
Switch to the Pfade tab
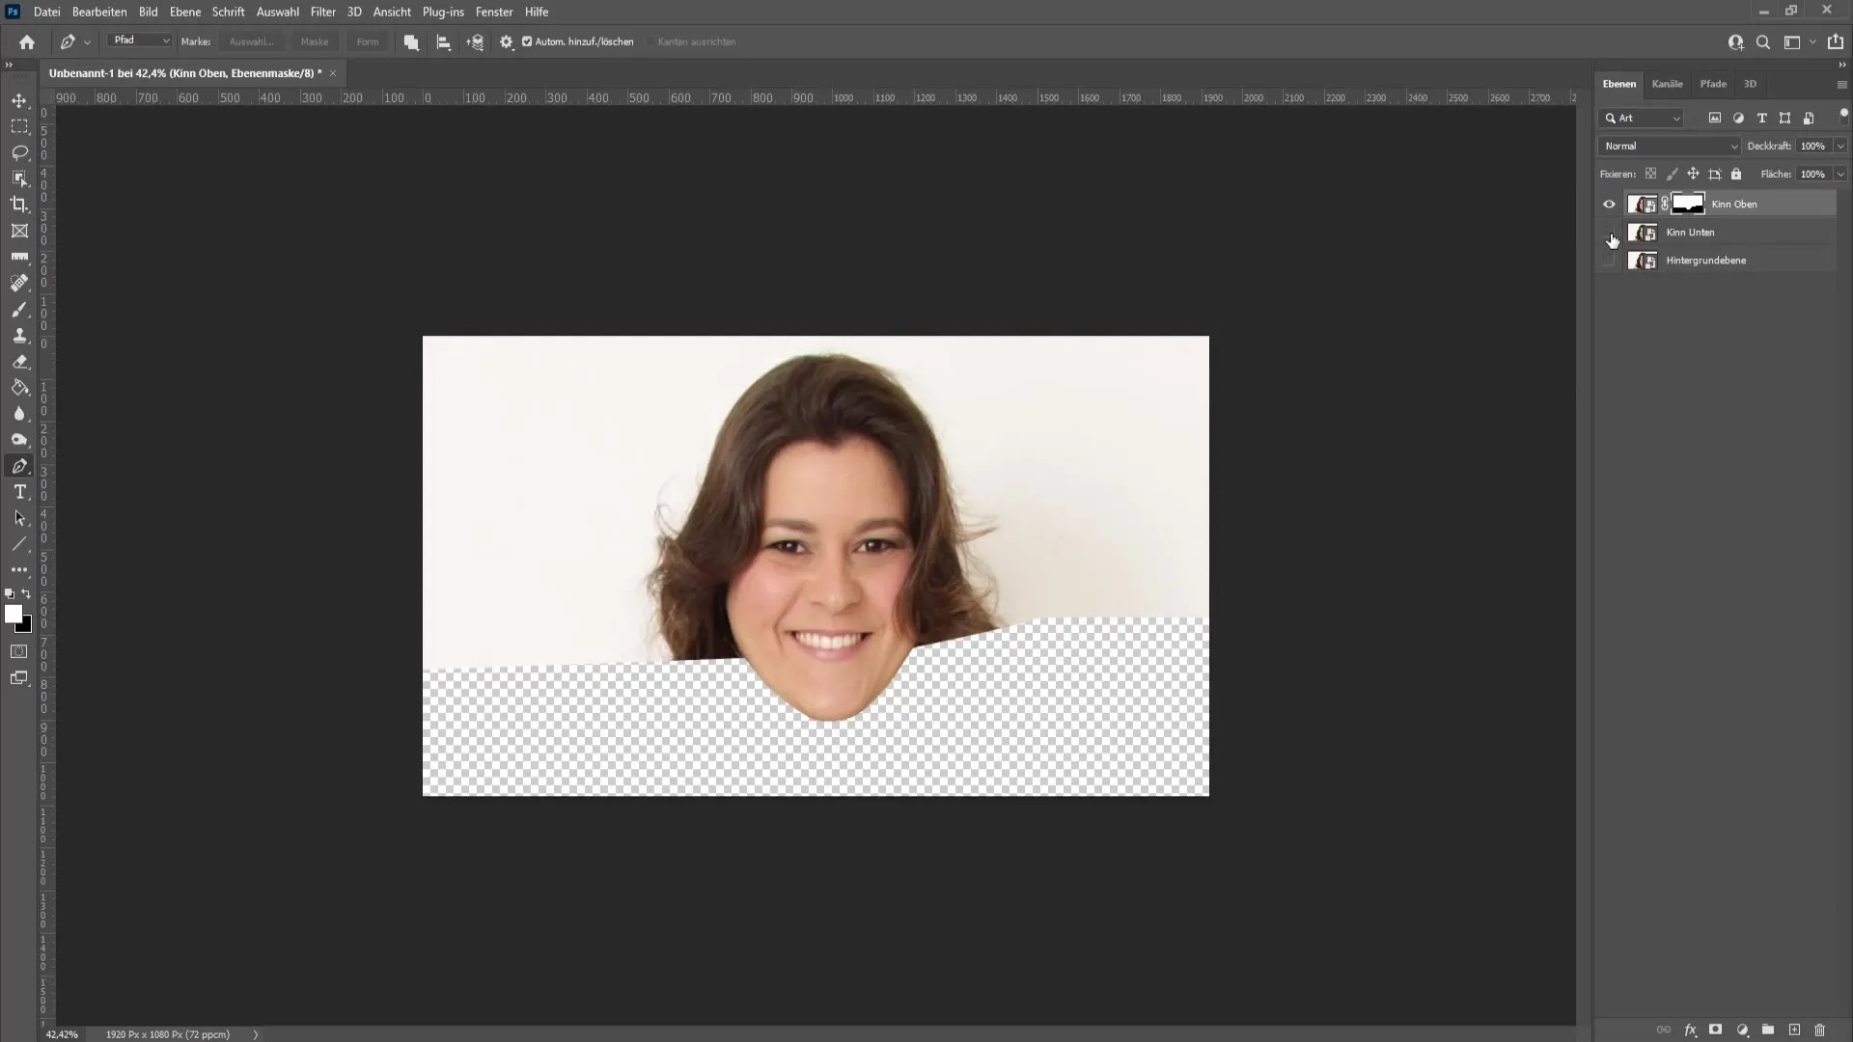click(1713, 83)
